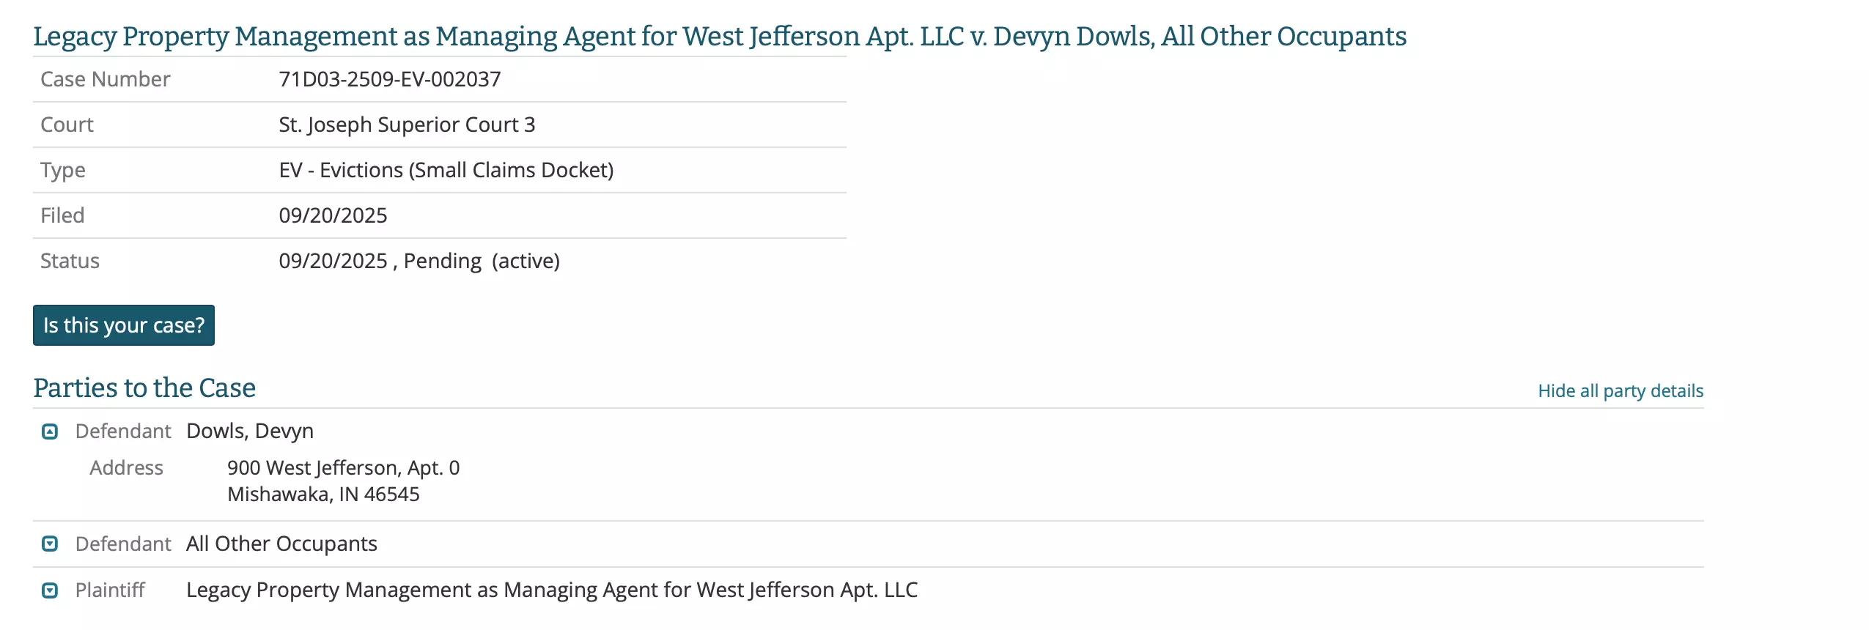Open the All Other Occupants party row
1869x630 pixels.
(869, 544)
